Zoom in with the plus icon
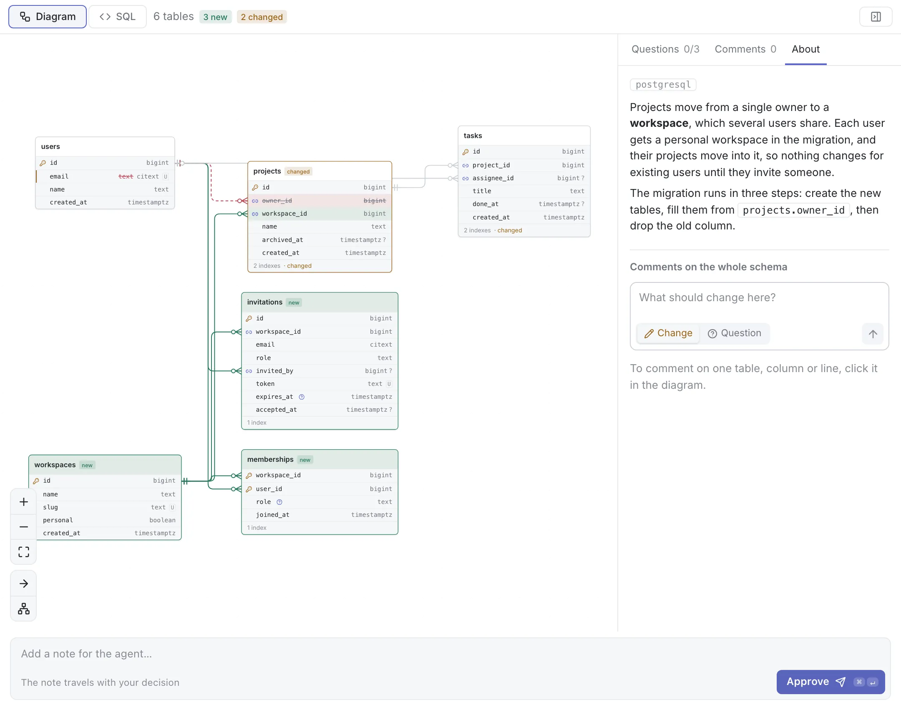The height and width of the screenshot is (710, 901). click(x=24, y=502)
